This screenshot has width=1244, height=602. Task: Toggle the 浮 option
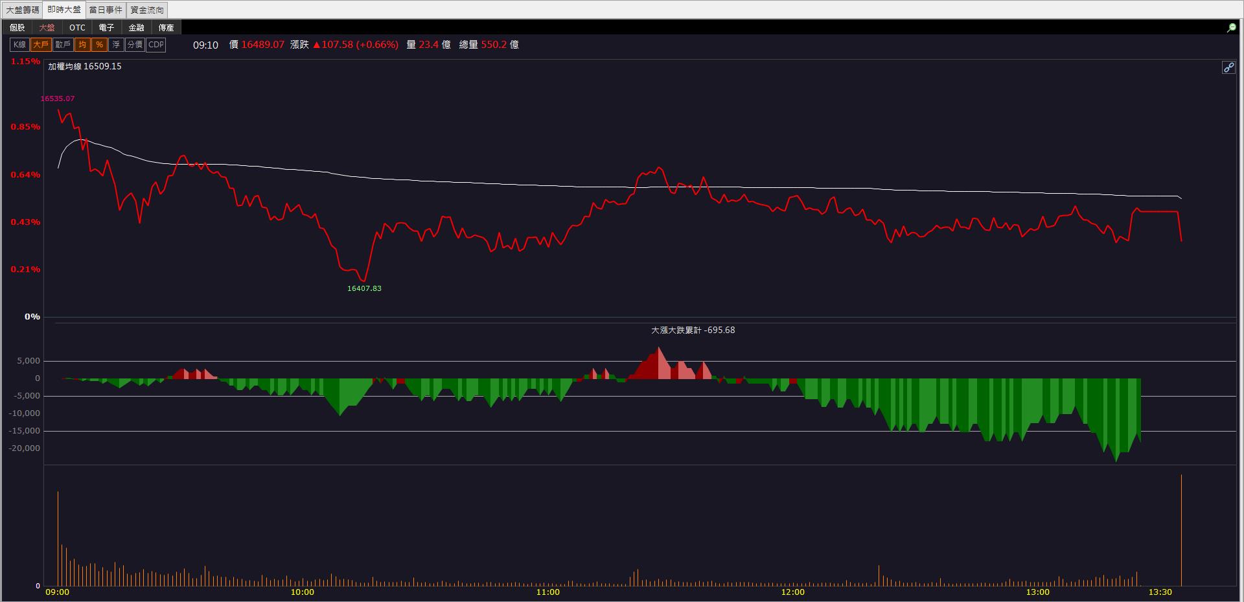coord(116,45)
